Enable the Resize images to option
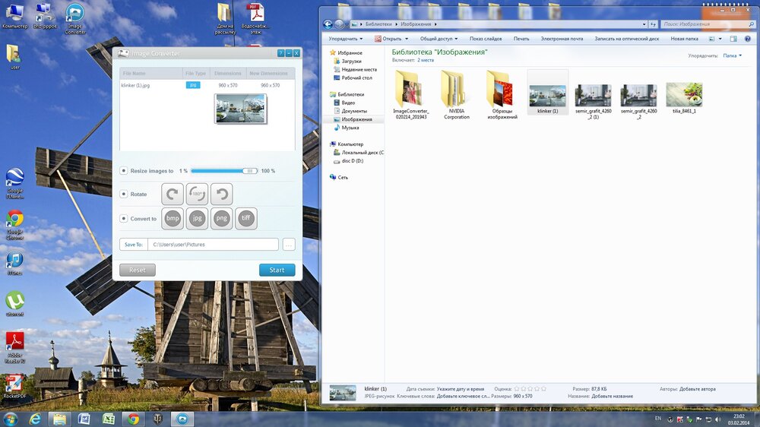Viewport: 760px width, 427px height. click(x=124, y=171)
